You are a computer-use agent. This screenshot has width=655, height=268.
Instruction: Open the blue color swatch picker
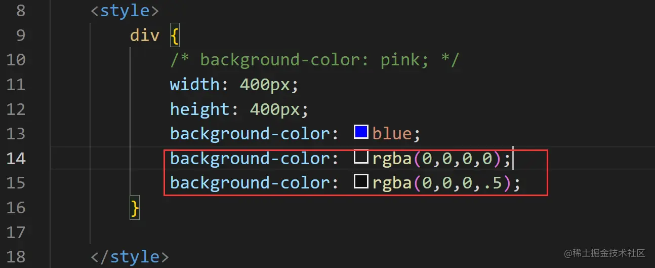coord(361,133)
